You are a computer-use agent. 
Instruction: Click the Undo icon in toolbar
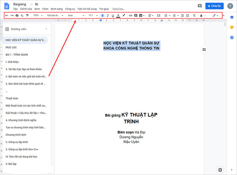coord(7,15)
